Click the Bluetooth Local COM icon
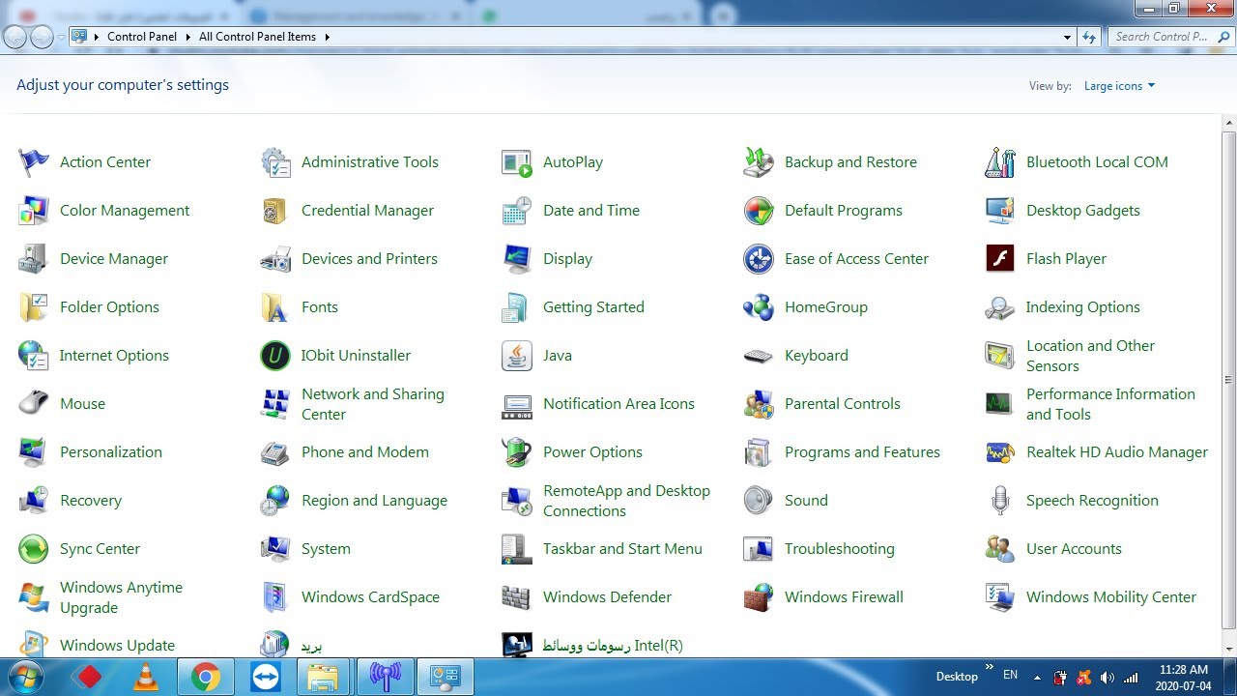 [1000, 162]
